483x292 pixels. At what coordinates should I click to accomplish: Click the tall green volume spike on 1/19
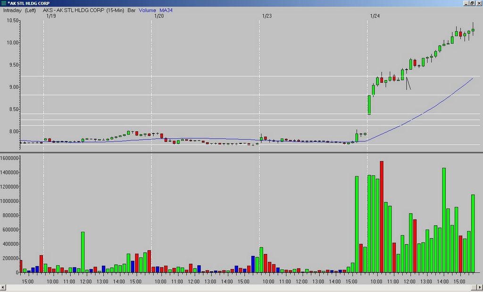tap(83, 253)
